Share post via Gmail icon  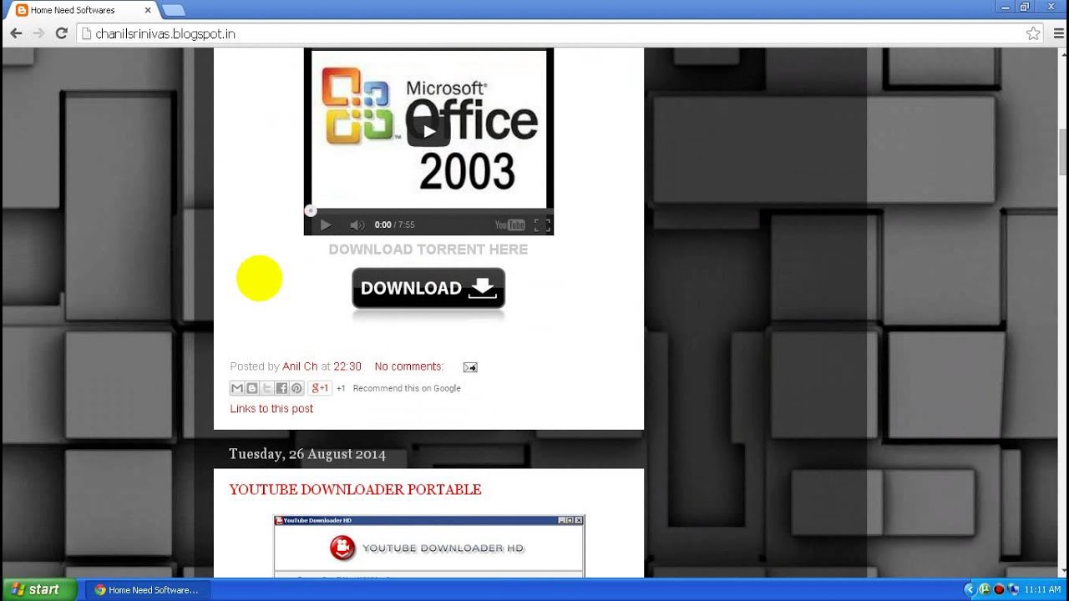237,388
